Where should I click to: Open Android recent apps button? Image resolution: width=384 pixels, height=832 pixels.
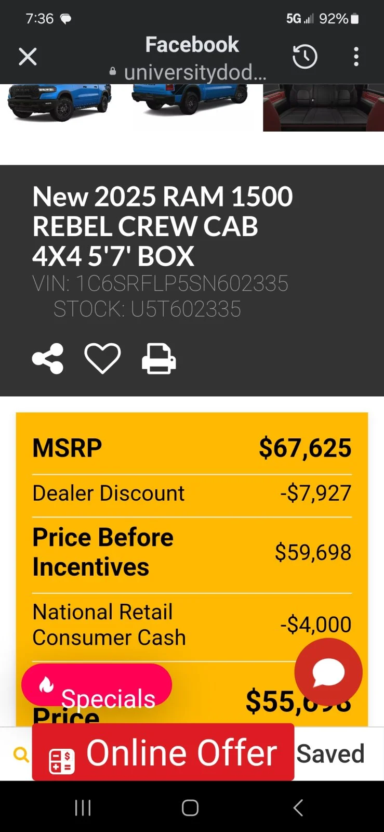tap(83, 808)
